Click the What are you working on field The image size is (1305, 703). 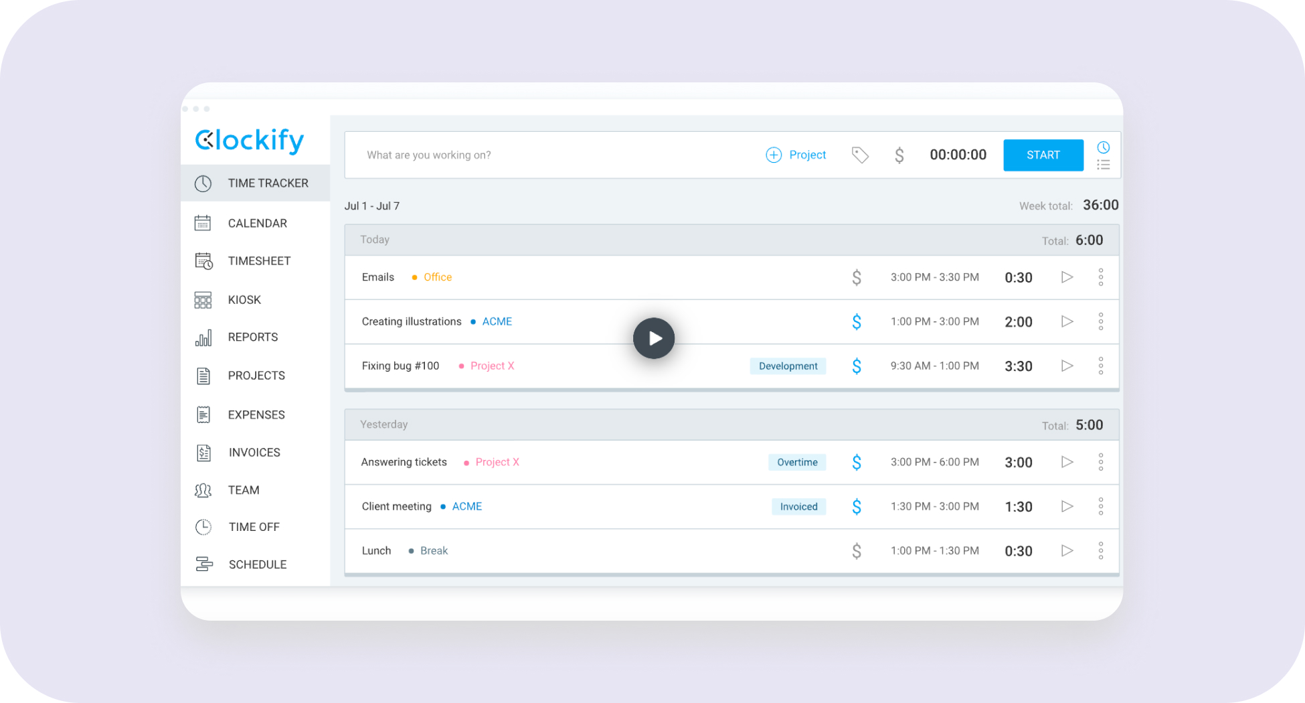(535, 155)
